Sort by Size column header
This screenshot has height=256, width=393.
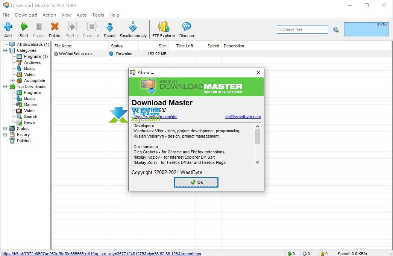coord(154,46)
